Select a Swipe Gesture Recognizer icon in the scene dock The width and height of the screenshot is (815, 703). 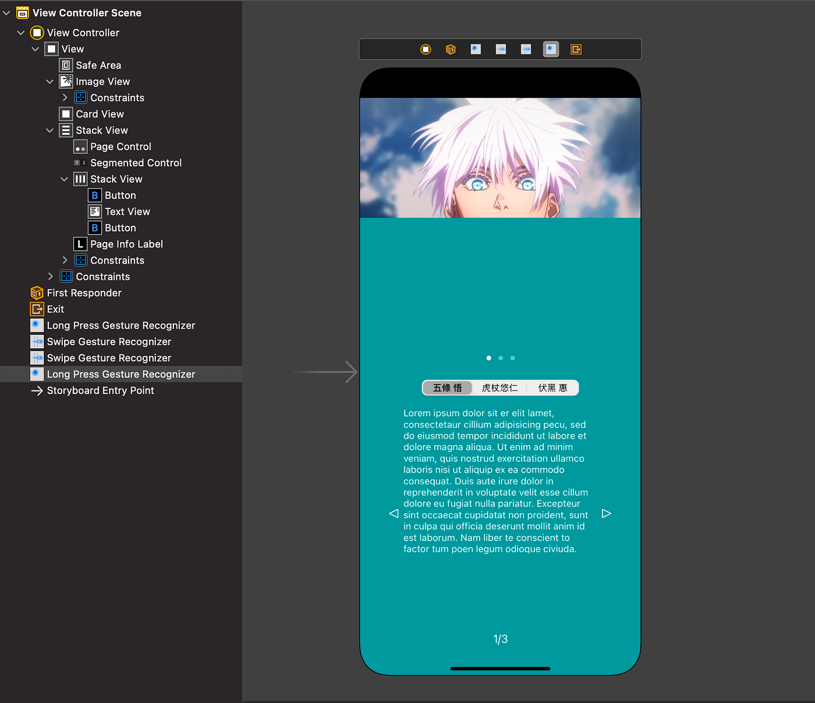click(36, 342)
